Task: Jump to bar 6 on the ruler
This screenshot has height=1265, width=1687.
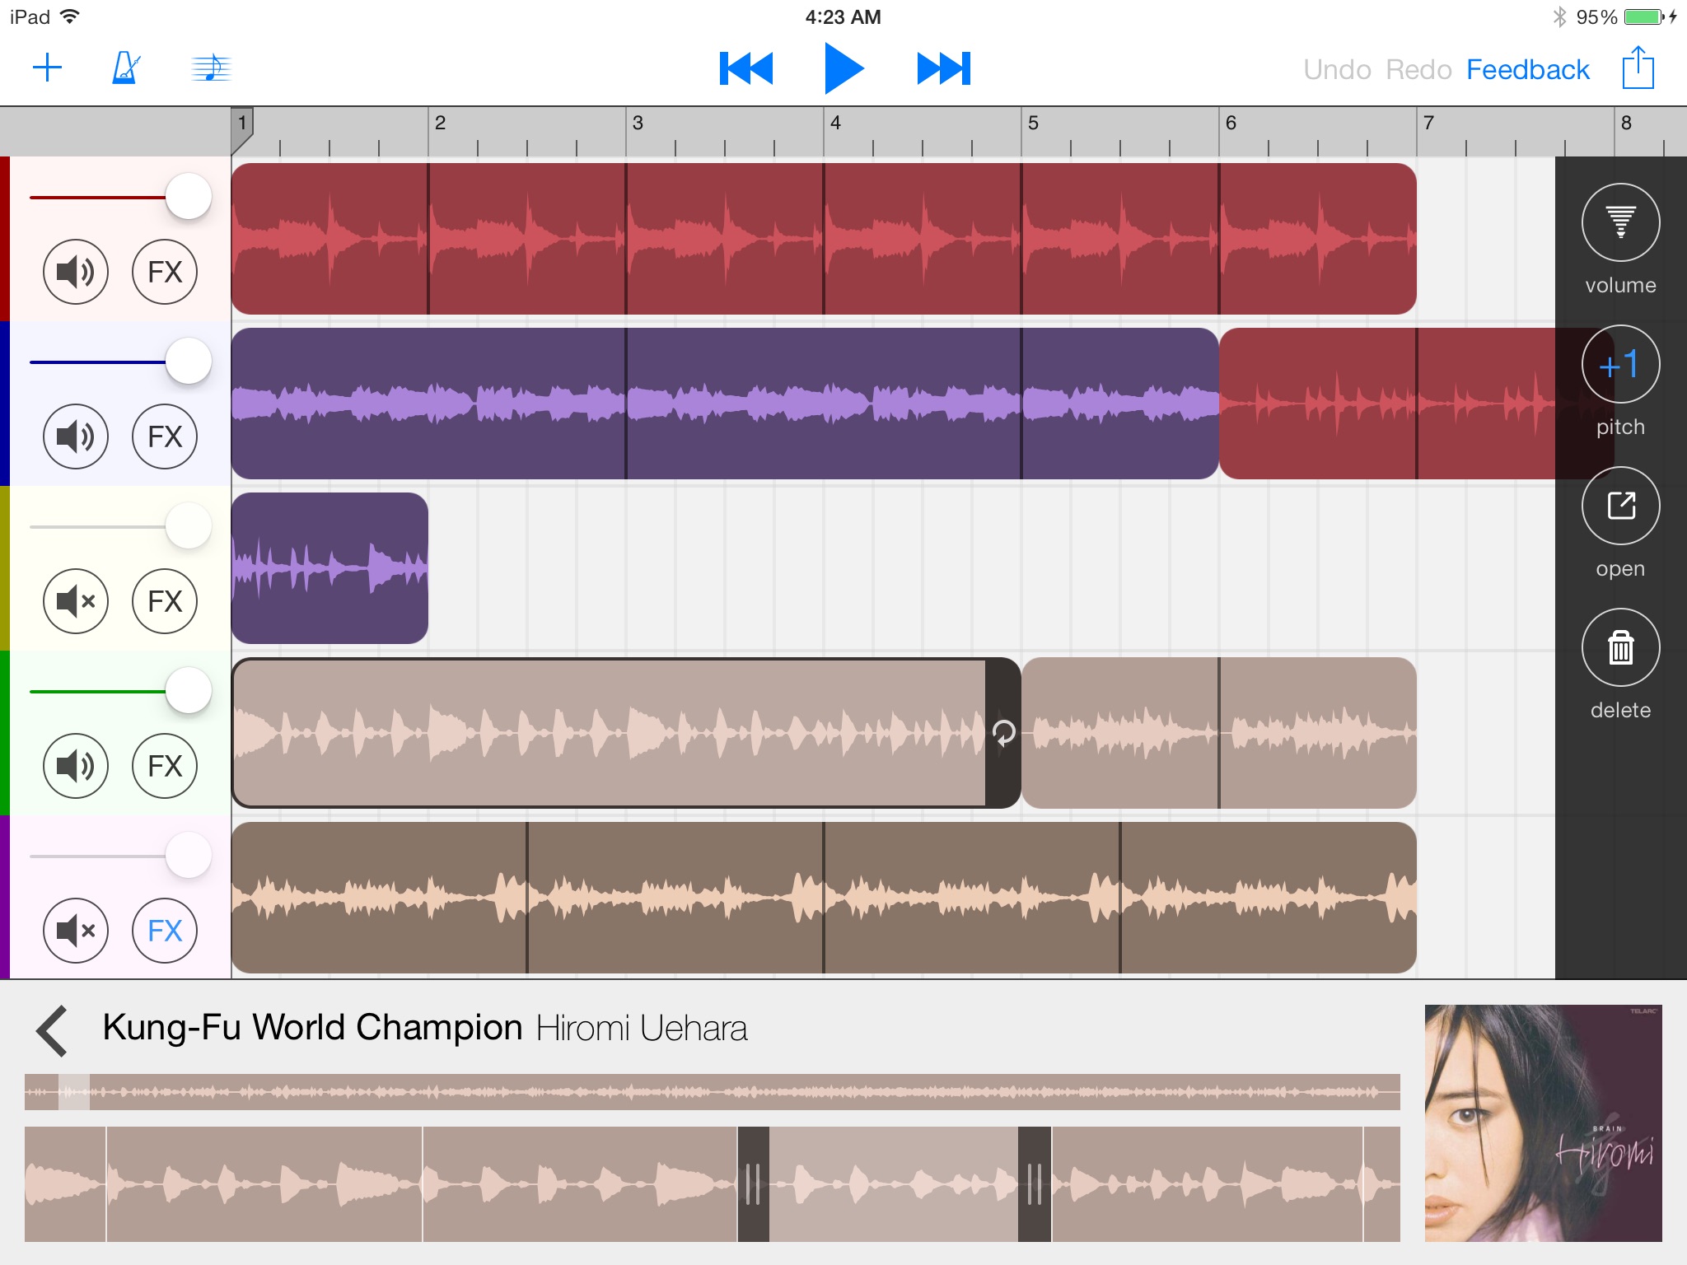Action: (1231, 124)
